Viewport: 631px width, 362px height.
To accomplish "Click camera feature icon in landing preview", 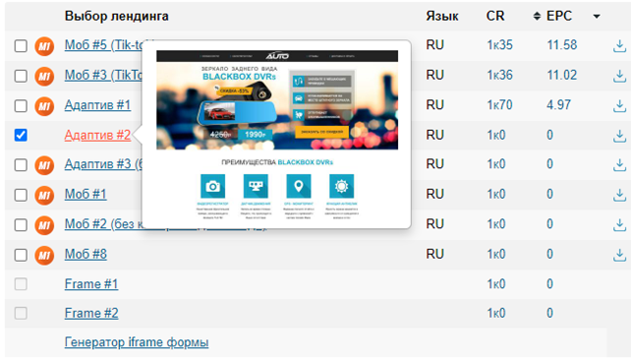I will (x=212, y=186).
